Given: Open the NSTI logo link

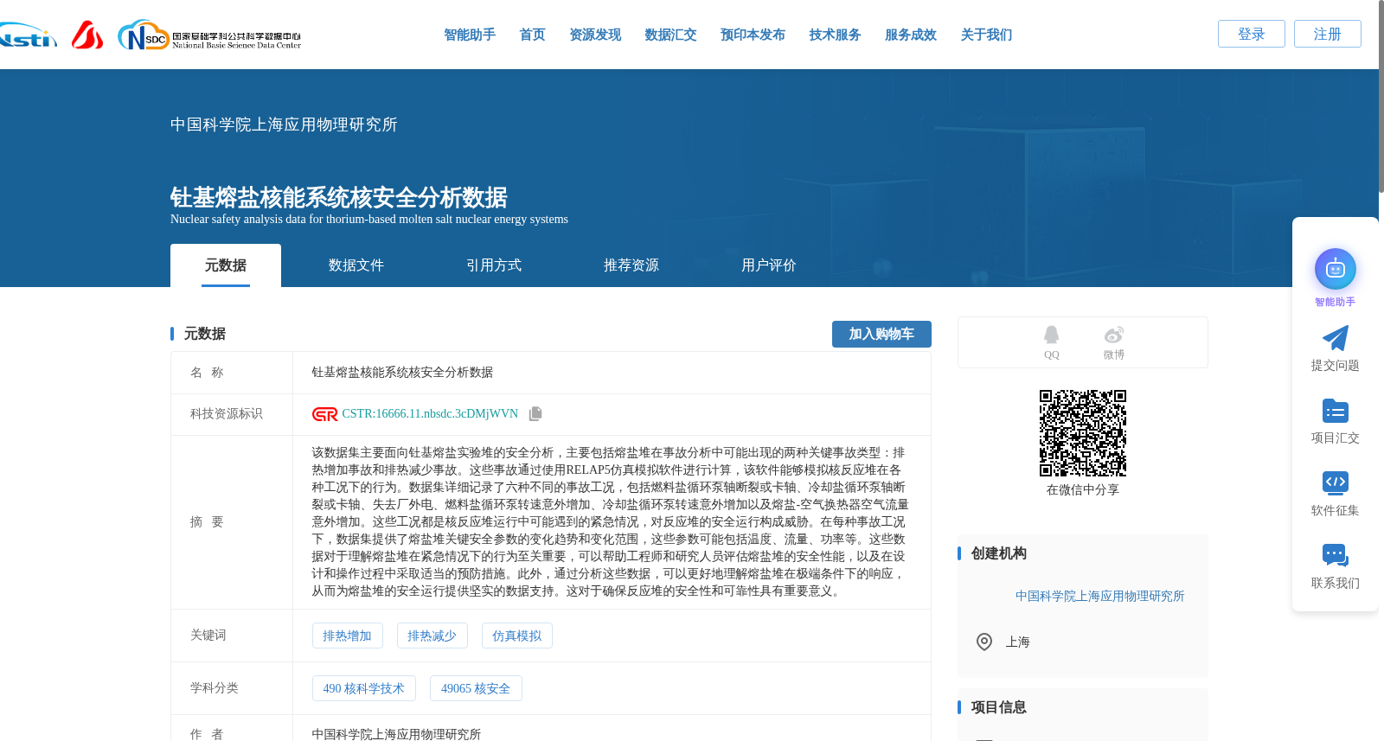Looking at the screenshot, I should click(x=28, y=35).
